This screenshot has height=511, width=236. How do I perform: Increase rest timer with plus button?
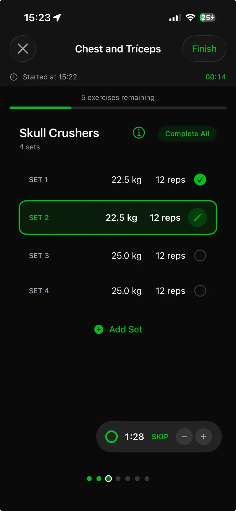pos(203,437)
